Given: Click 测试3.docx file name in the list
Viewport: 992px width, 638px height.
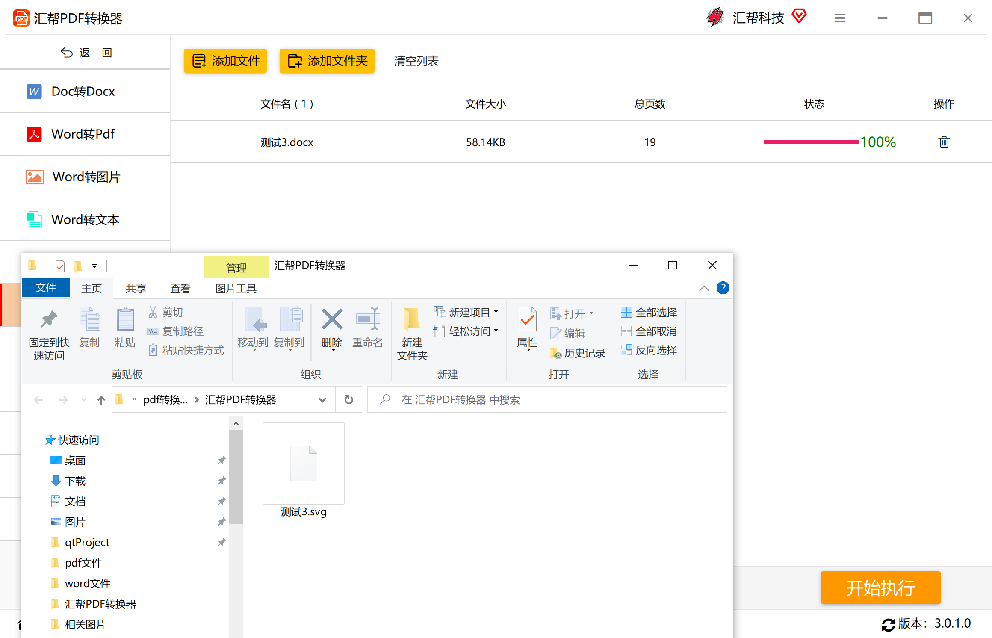Looking at the screenshot, I should [287, 142].
